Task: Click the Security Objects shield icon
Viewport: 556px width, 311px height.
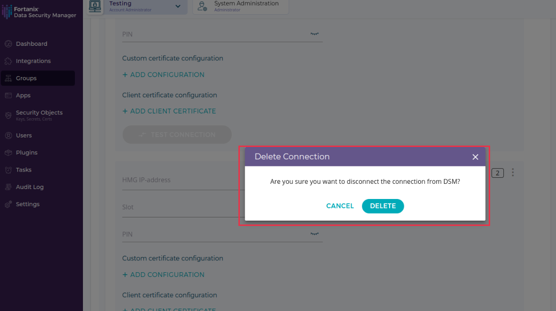Action: 8,115
